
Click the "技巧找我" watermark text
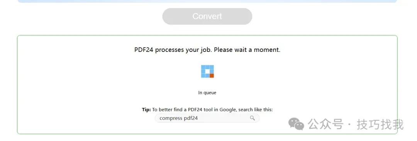coord(380,124)
